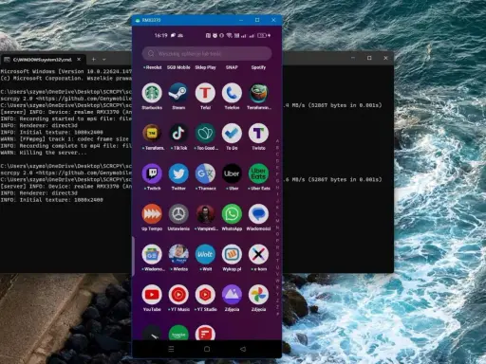Close the cmd.exe terminal tab

pos(79,59)
